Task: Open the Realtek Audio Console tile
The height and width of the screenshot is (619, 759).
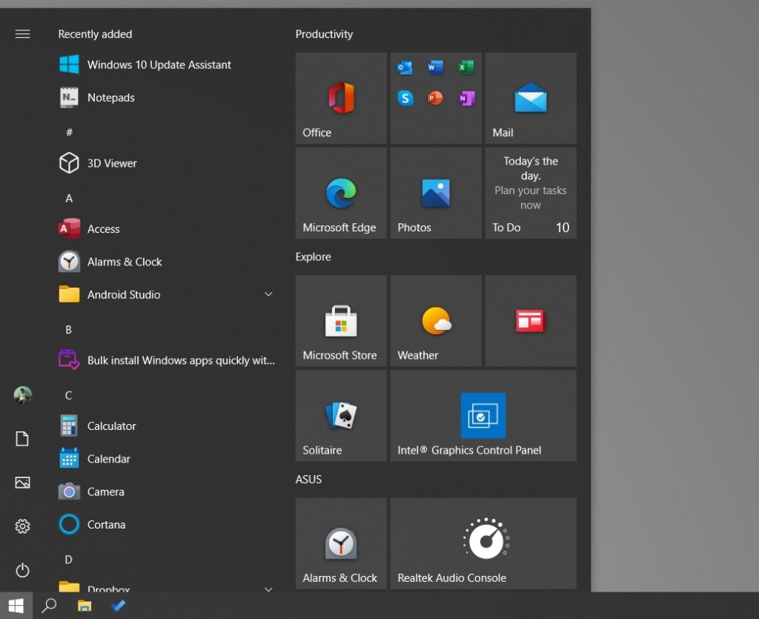Action: [483, 543]
